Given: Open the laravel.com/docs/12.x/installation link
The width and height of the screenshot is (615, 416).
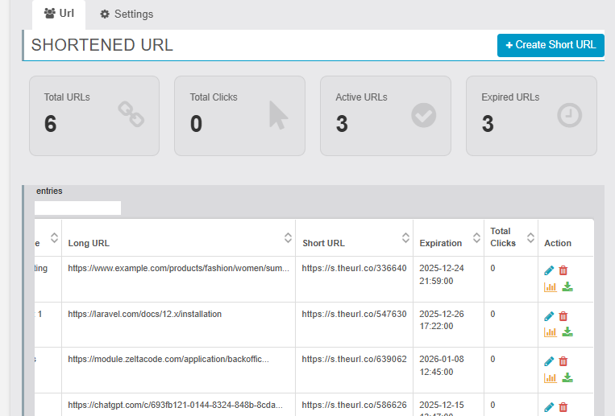Looking at the screenshot, I should [144, 314].
